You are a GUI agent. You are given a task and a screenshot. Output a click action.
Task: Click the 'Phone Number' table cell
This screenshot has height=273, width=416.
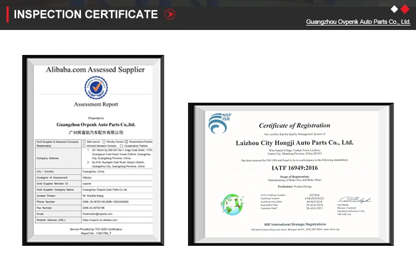[58, 201]
